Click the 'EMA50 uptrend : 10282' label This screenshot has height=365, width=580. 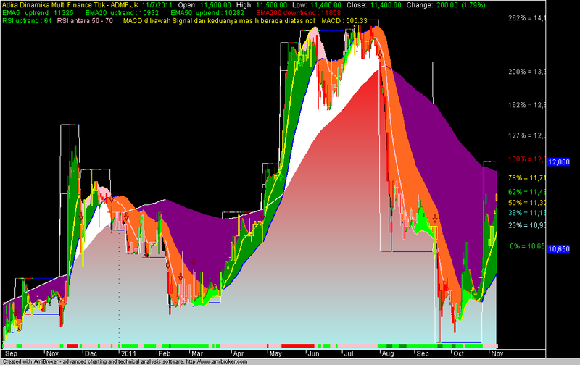(207, 13)
